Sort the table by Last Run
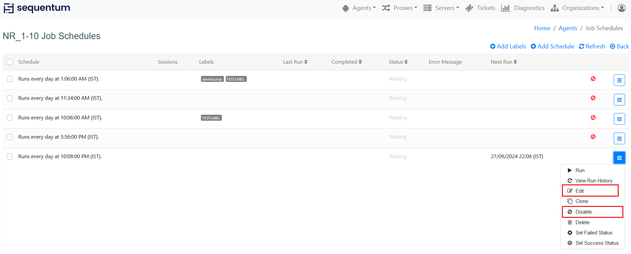 [295, 62]
